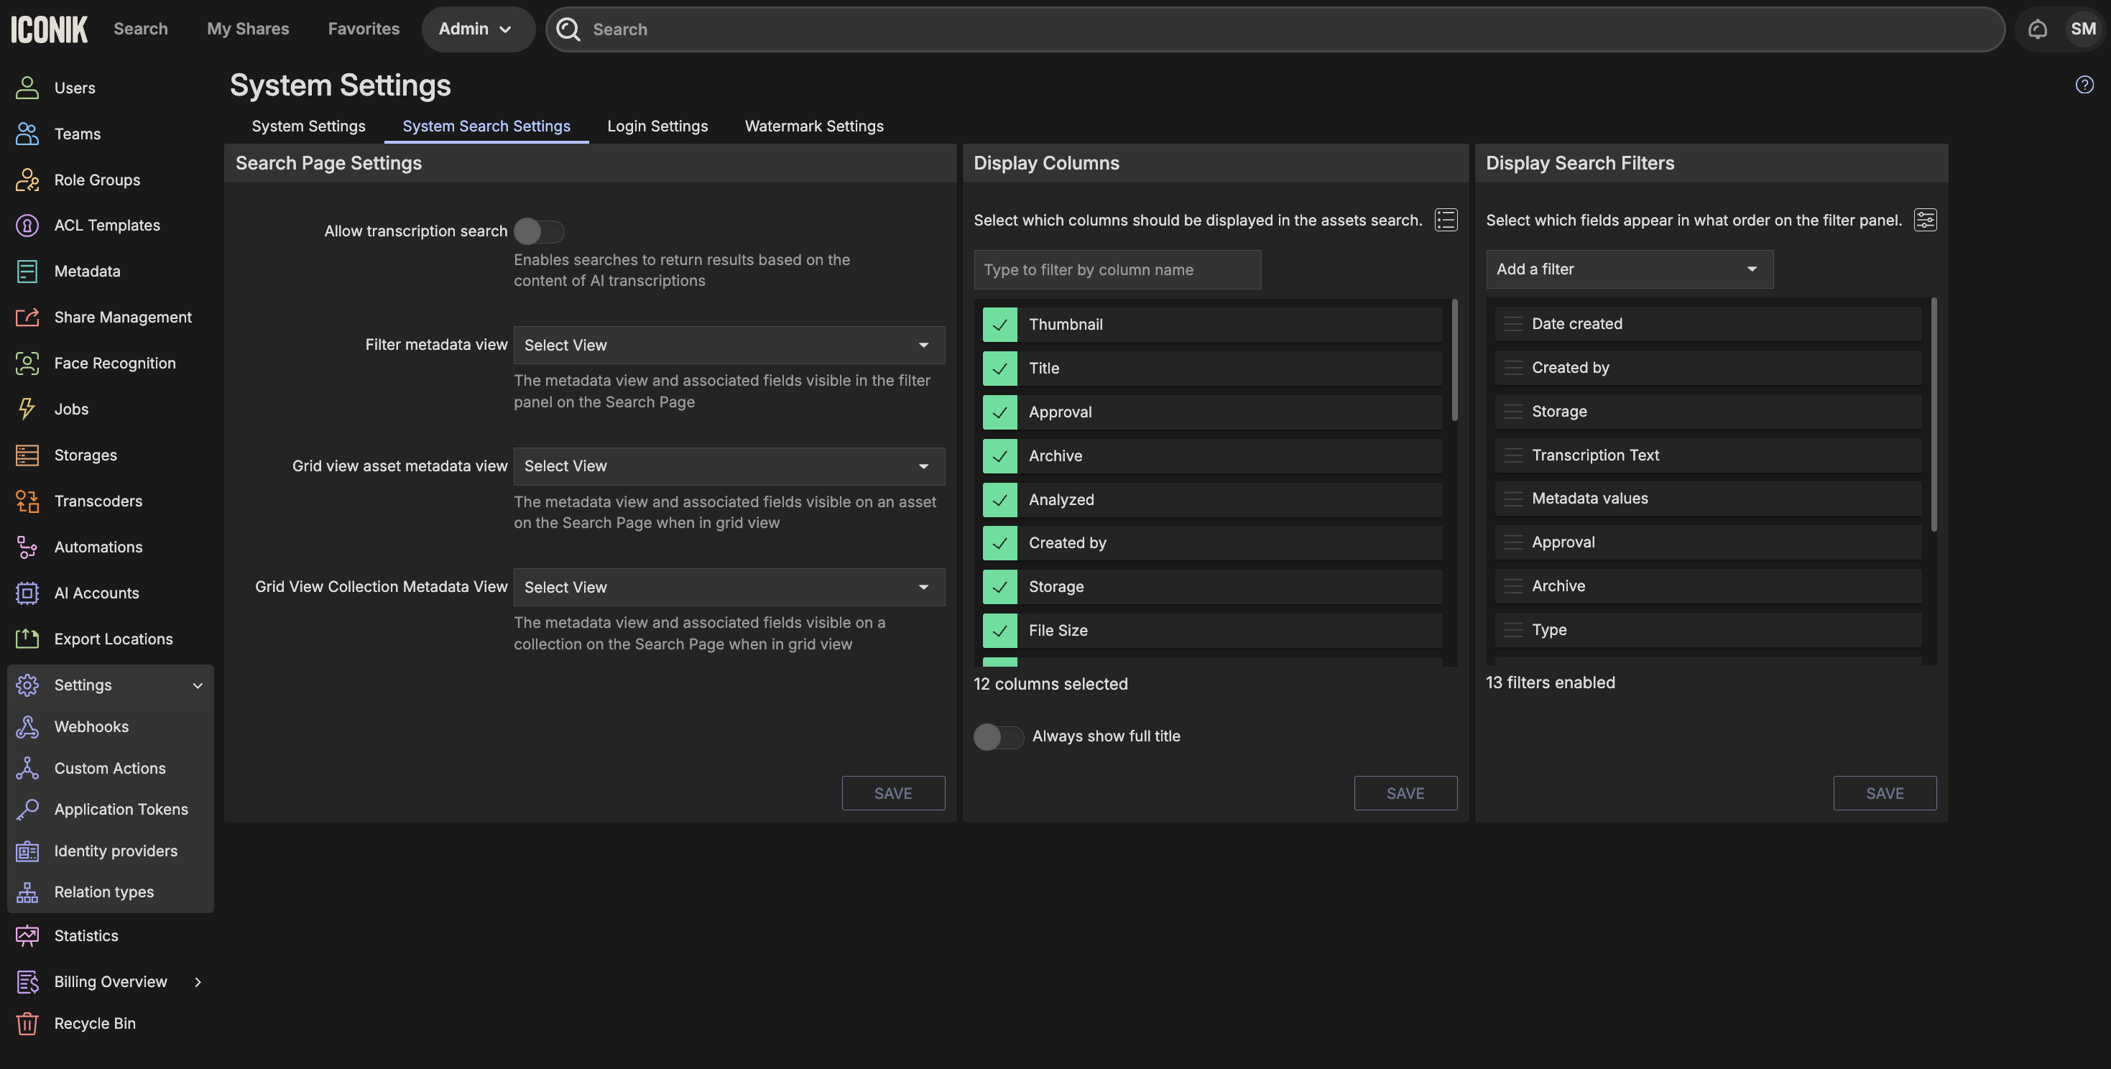Image resolution: width=2111 pixels, height=1069 pixels.
Task: Open the Recycle Bin icon in the sidebar
Action: 27,1023
